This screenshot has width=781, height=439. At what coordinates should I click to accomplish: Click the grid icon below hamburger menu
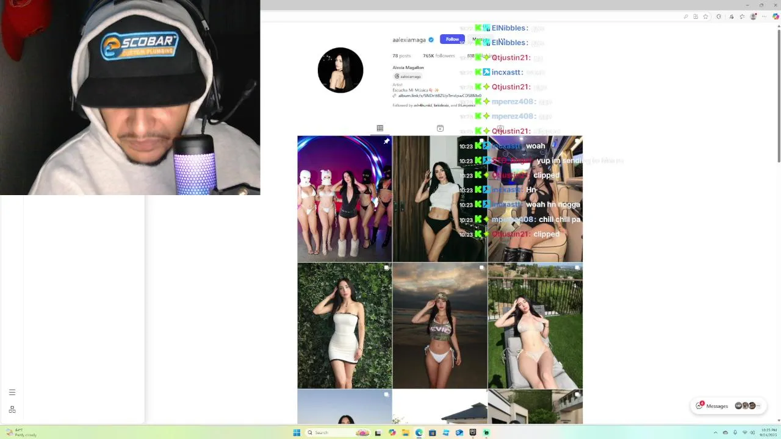tap(12, 410)
